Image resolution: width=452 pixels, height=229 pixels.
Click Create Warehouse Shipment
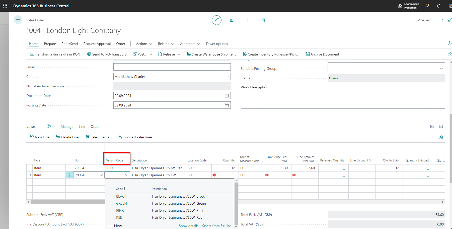pos(211,54)
